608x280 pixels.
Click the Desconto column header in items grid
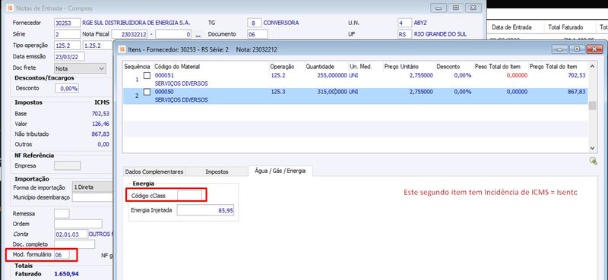pyautogui.click(x=448, y=67)
